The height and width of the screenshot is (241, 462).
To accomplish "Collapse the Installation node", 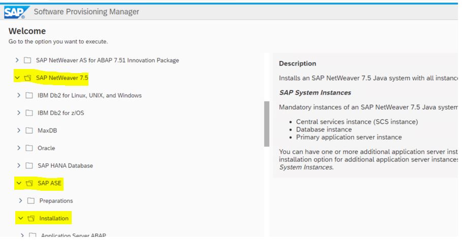I will pyautogui.click(x=21, y=218).
